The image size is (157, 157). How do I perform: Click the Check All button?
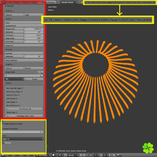24,45
